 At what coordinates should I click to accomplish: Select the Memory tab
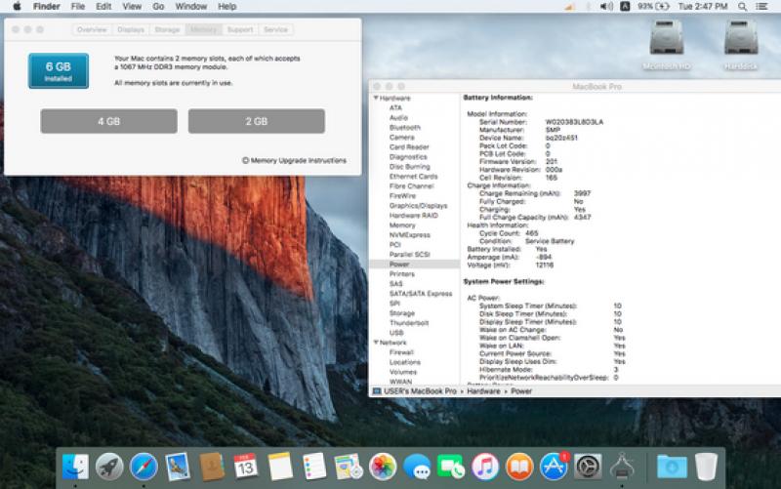pos(204,30)
